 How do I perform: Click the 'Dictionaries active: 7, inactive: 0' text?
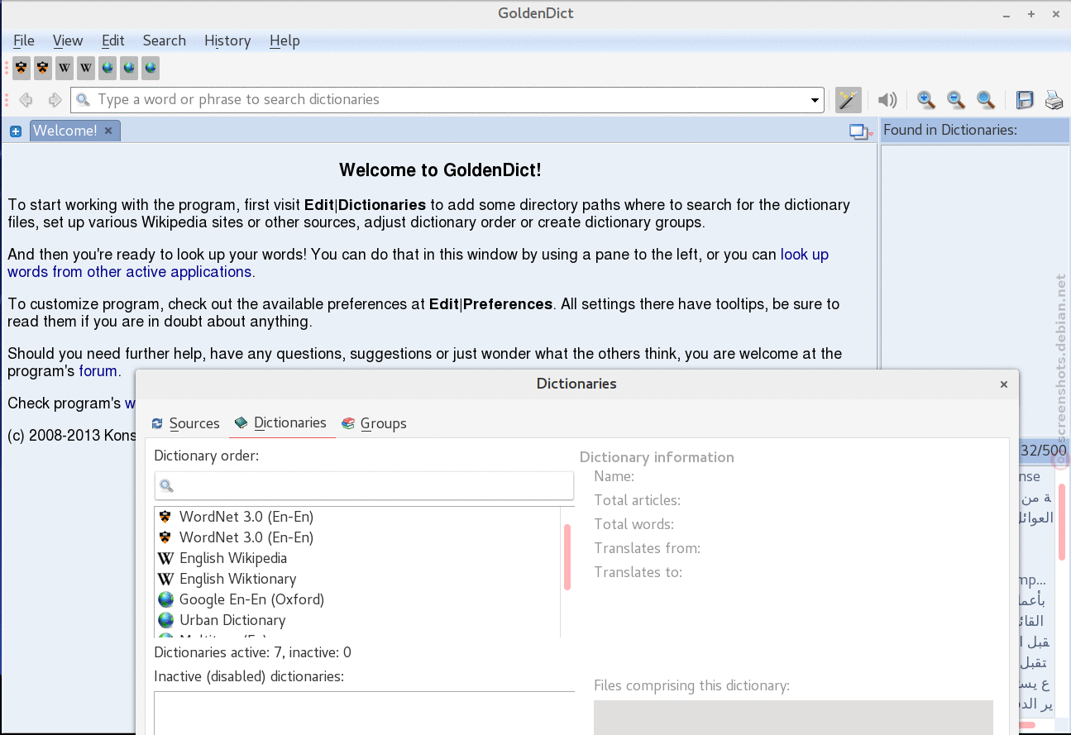click(252, 652)
